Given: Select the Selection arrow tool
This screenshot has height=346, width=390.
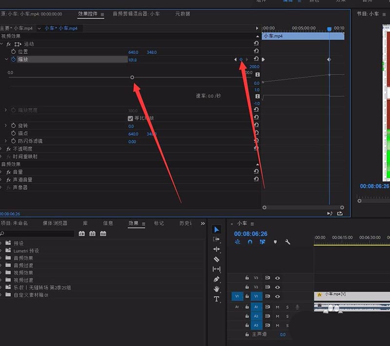Looking at the screenshot, I should 216,230.
